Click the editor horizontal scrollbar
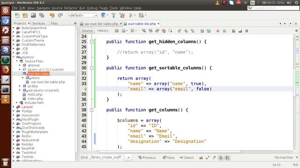This screenshot has width=300, height=168. tap(170, 152)
